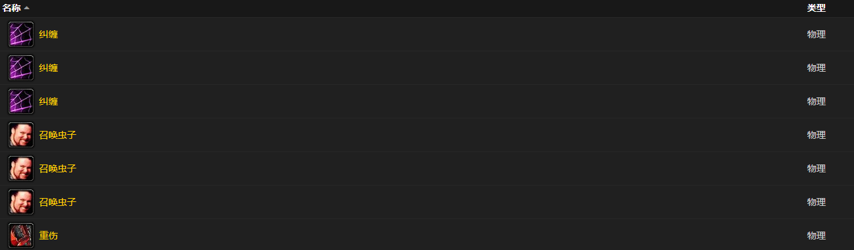Open the first 纠缠 spell link
The height and width of the screenshot is (250, 854).
coord(49,34)
